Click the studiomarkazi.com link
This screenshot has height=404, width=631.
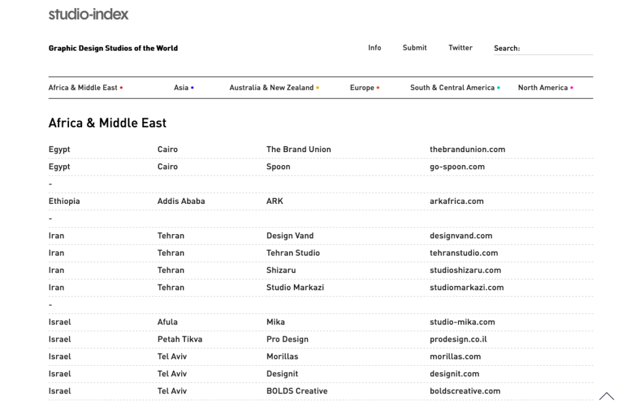point(466,288)
